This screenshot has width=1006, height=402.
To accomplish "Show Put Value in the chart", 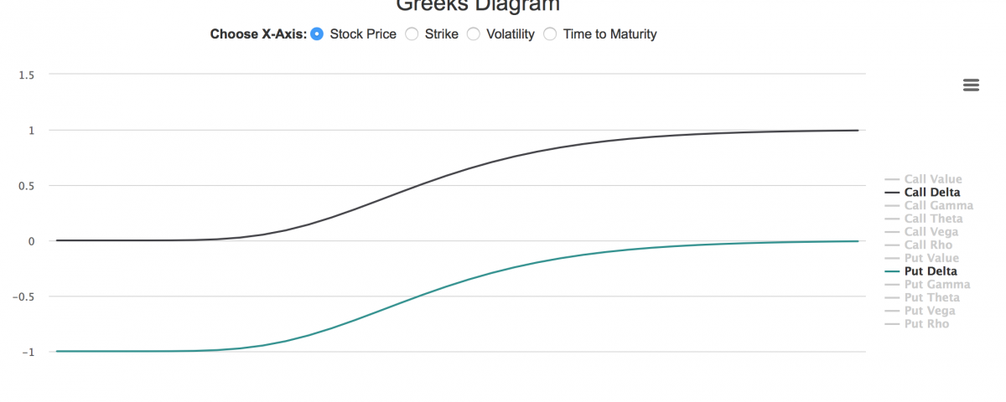I will pos(931,258).
